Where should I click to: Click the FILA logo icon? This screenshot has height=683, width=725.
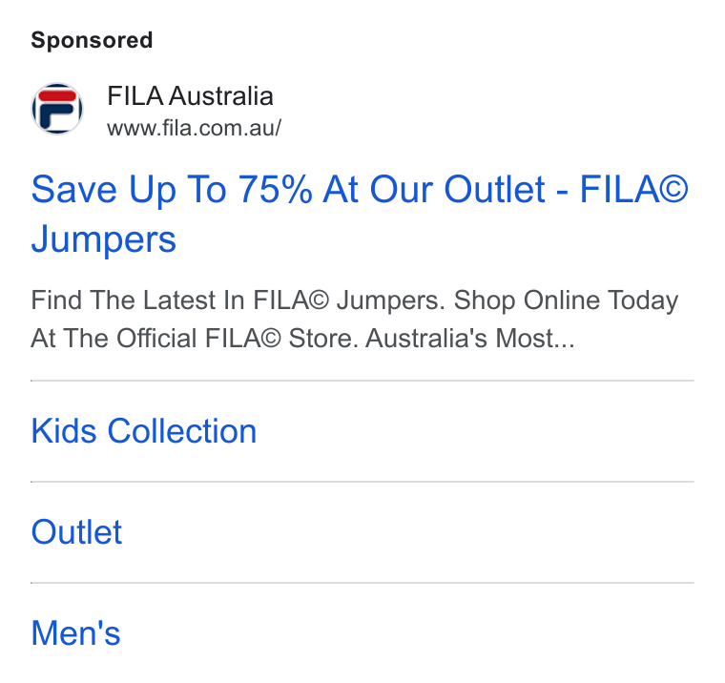57,109
